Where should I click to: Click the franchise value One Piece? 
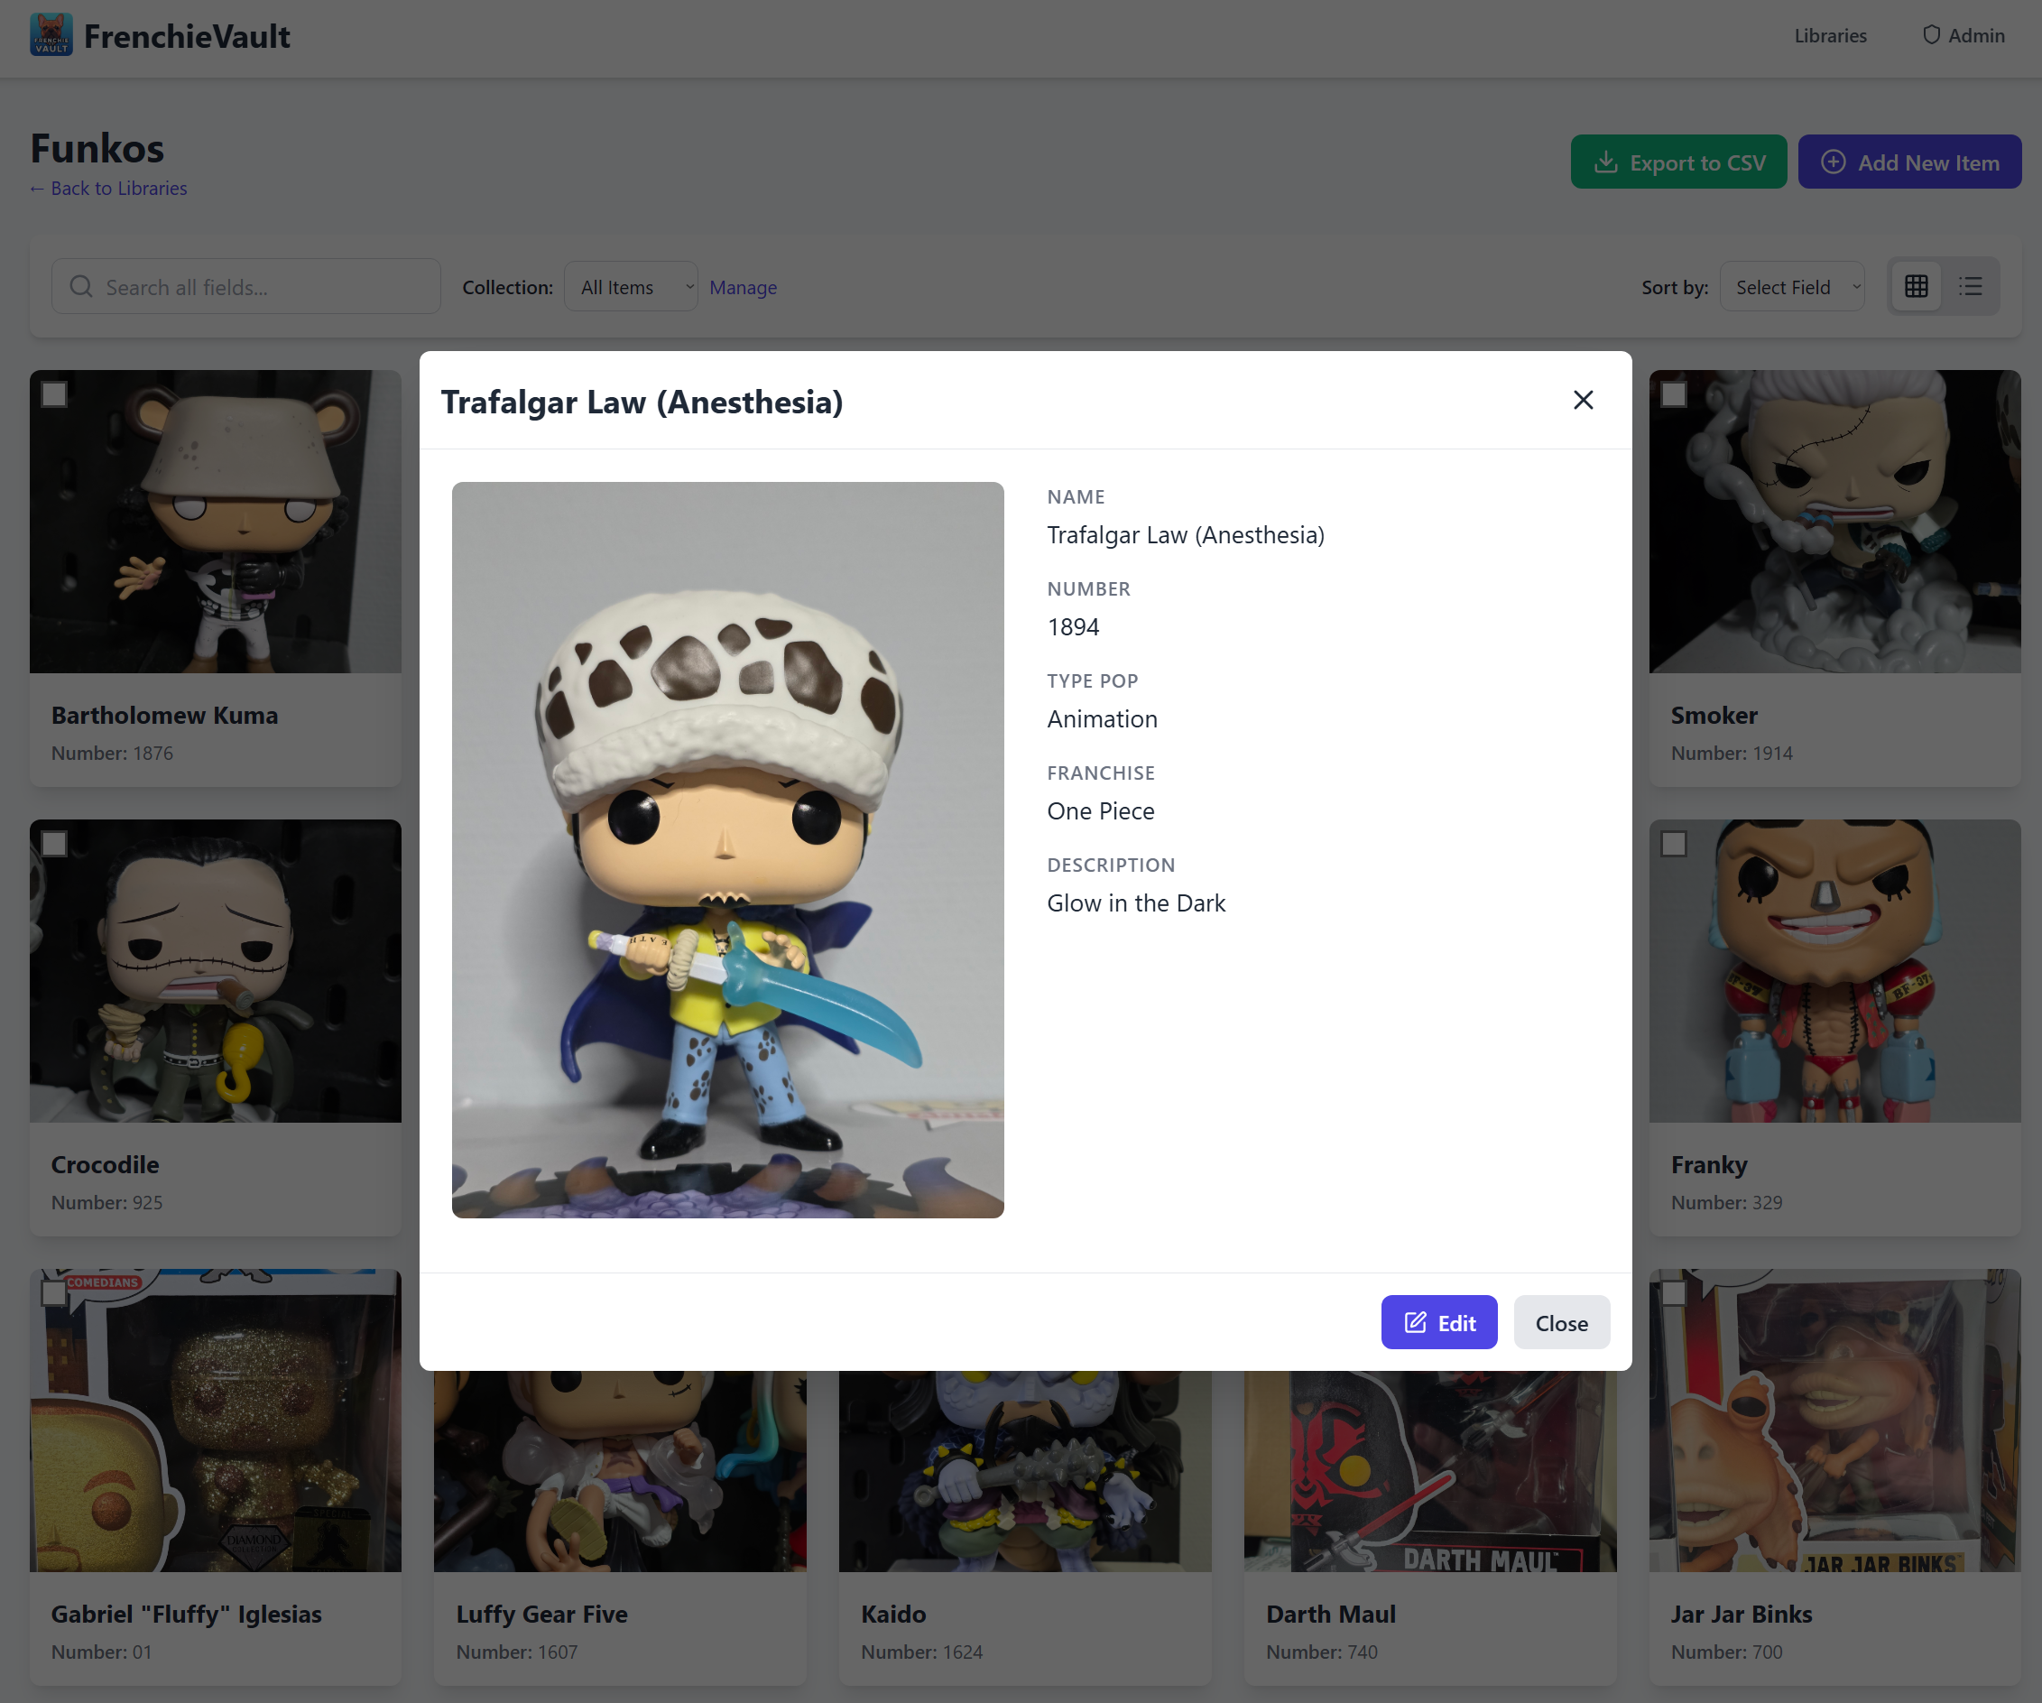coord(1101,811)
